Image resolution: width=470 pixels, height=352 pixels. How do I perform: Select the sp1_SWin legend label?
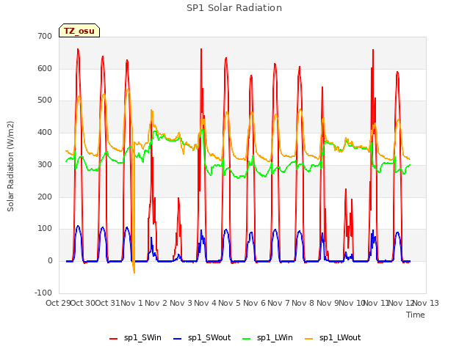coord(142,337)
